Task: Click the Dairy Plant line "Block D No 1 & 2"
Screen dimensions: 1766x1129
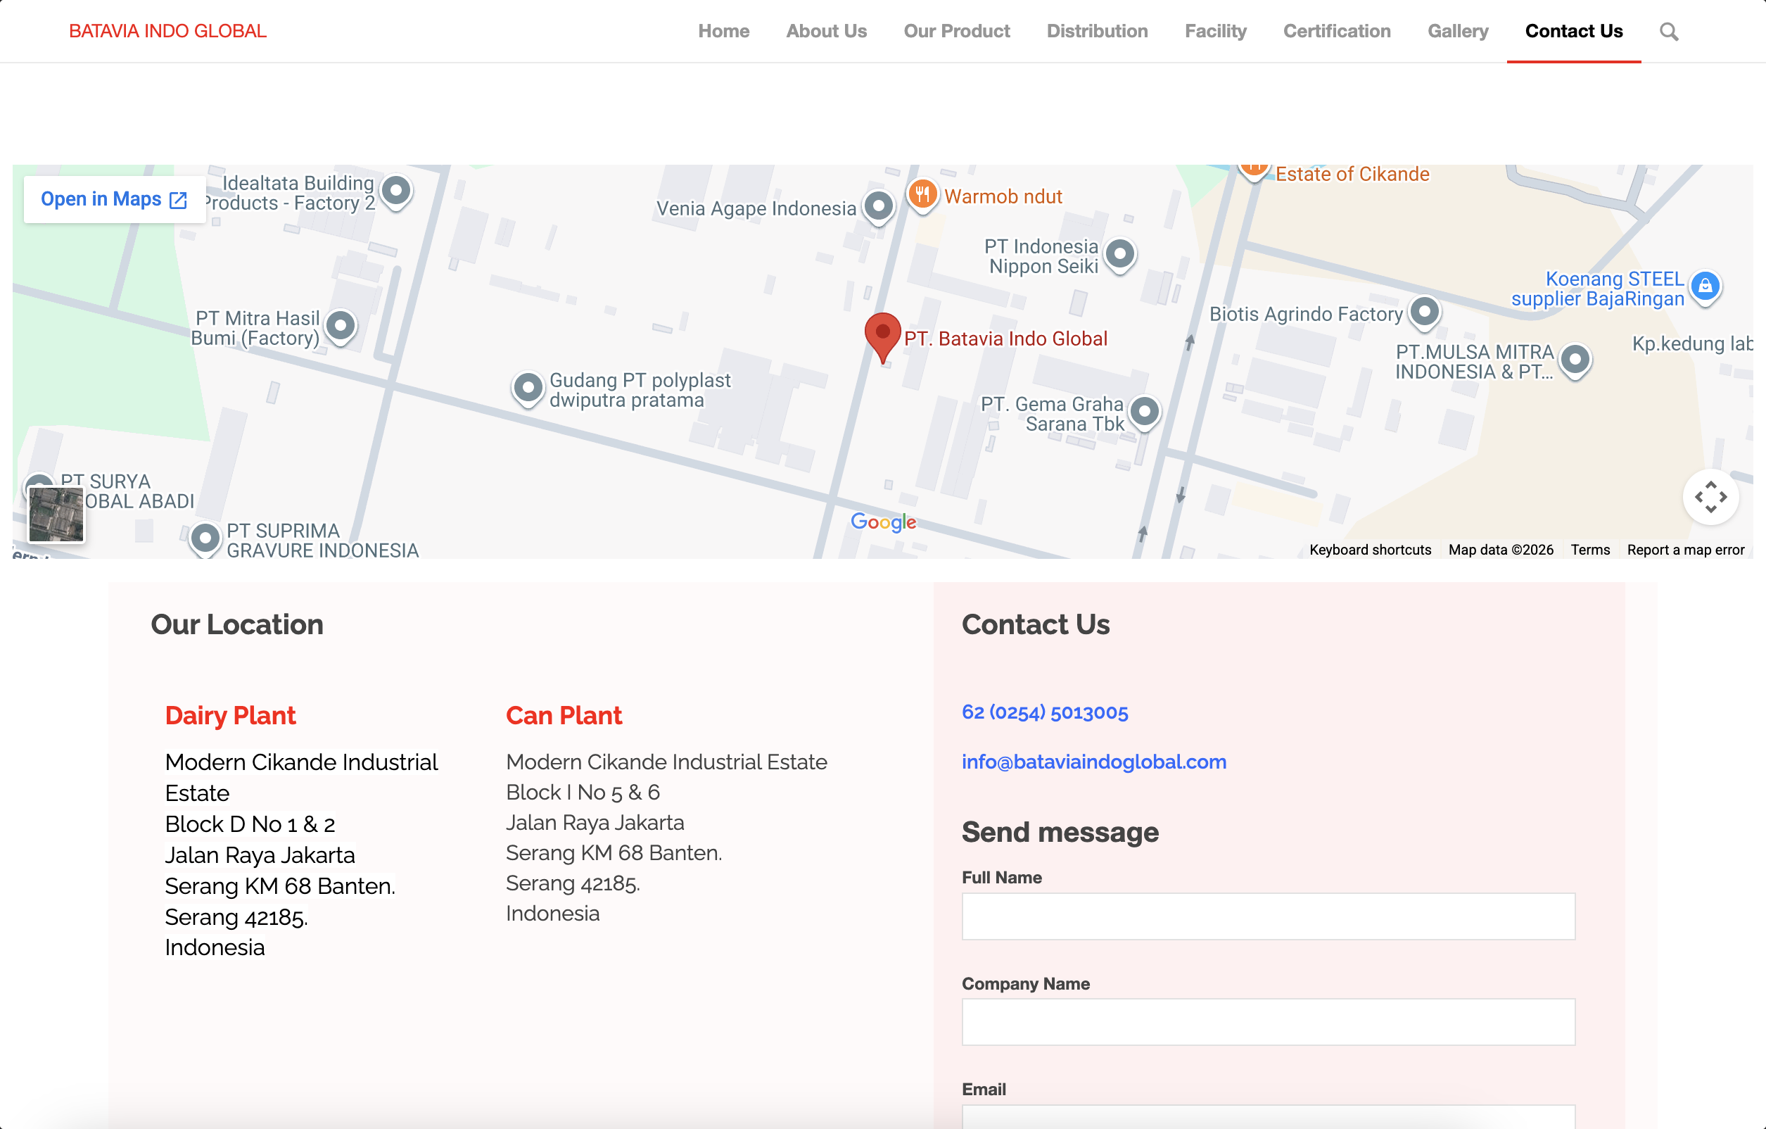Action: 250,824
